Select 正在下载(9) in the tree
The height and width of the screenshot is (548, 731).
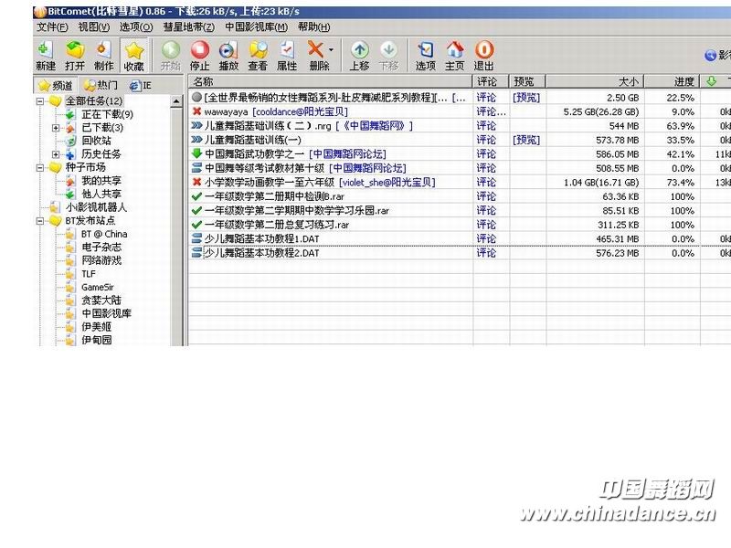click(107, 115)
